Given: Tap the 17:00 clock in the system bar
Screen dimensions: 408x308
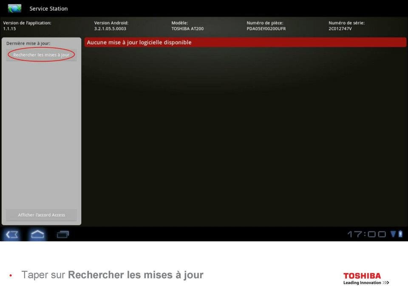Looking at the screenshot, I should tap(366, 234).
